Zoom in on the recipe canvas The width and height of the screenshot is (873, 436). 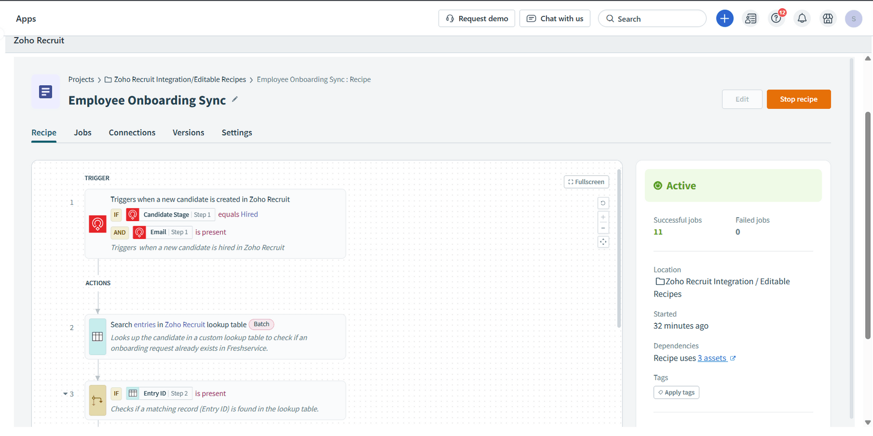603,217
